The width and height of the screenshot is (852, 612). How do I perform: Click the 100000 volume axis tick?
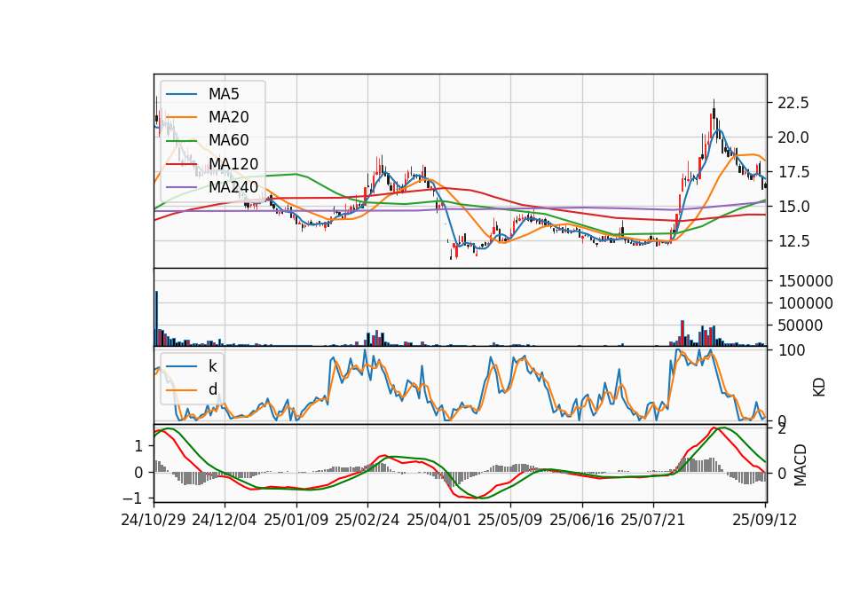coord(806,303)
